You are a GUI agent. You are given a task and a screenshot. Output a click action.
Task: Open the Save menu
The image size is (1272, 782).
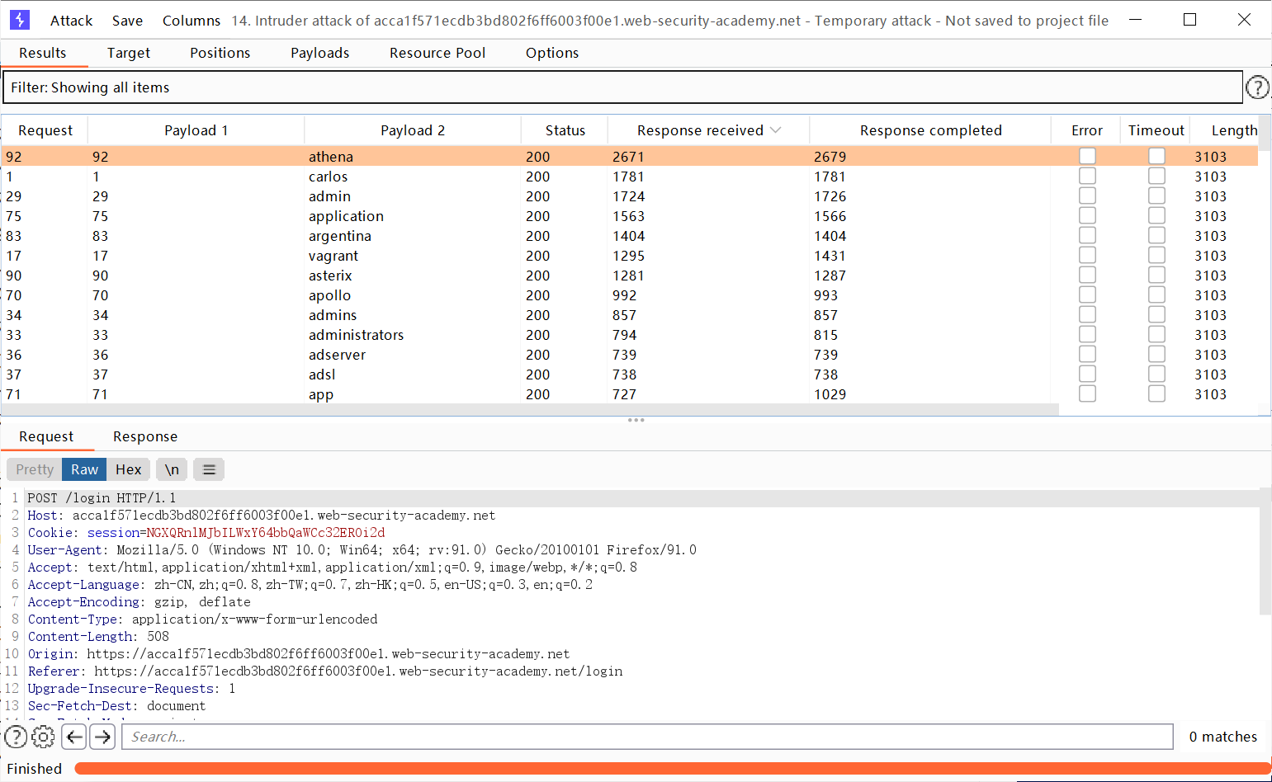click(x=127, y=21)
